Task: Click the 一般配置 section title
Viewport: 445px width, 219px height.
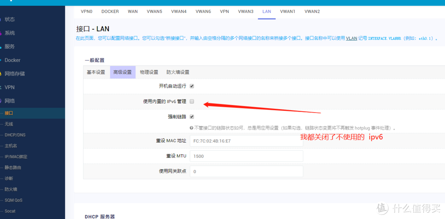Action: coord(94,60)
